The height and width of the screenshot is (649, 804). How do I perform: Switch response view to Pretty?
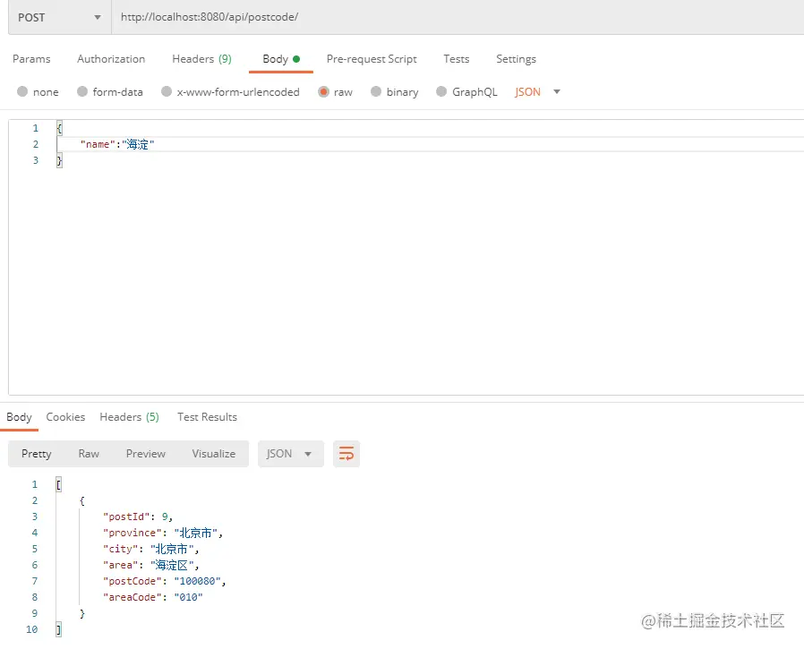pos(37,454)
